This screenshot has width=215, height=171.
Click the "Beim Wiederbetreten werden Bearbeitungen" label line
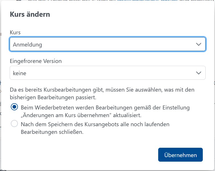pos(105,107)
